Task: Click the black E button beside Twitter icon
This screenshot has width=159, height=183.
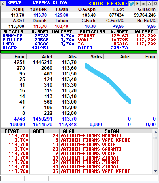Action: 138,4
